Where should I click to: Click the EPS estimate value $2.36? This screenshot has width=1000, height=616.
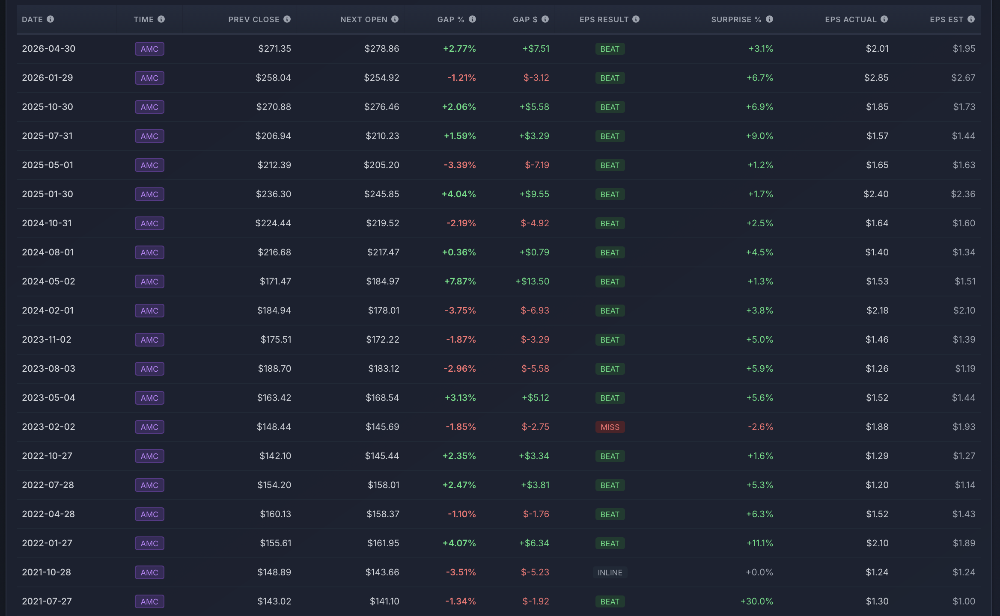(x=963, y=194)
